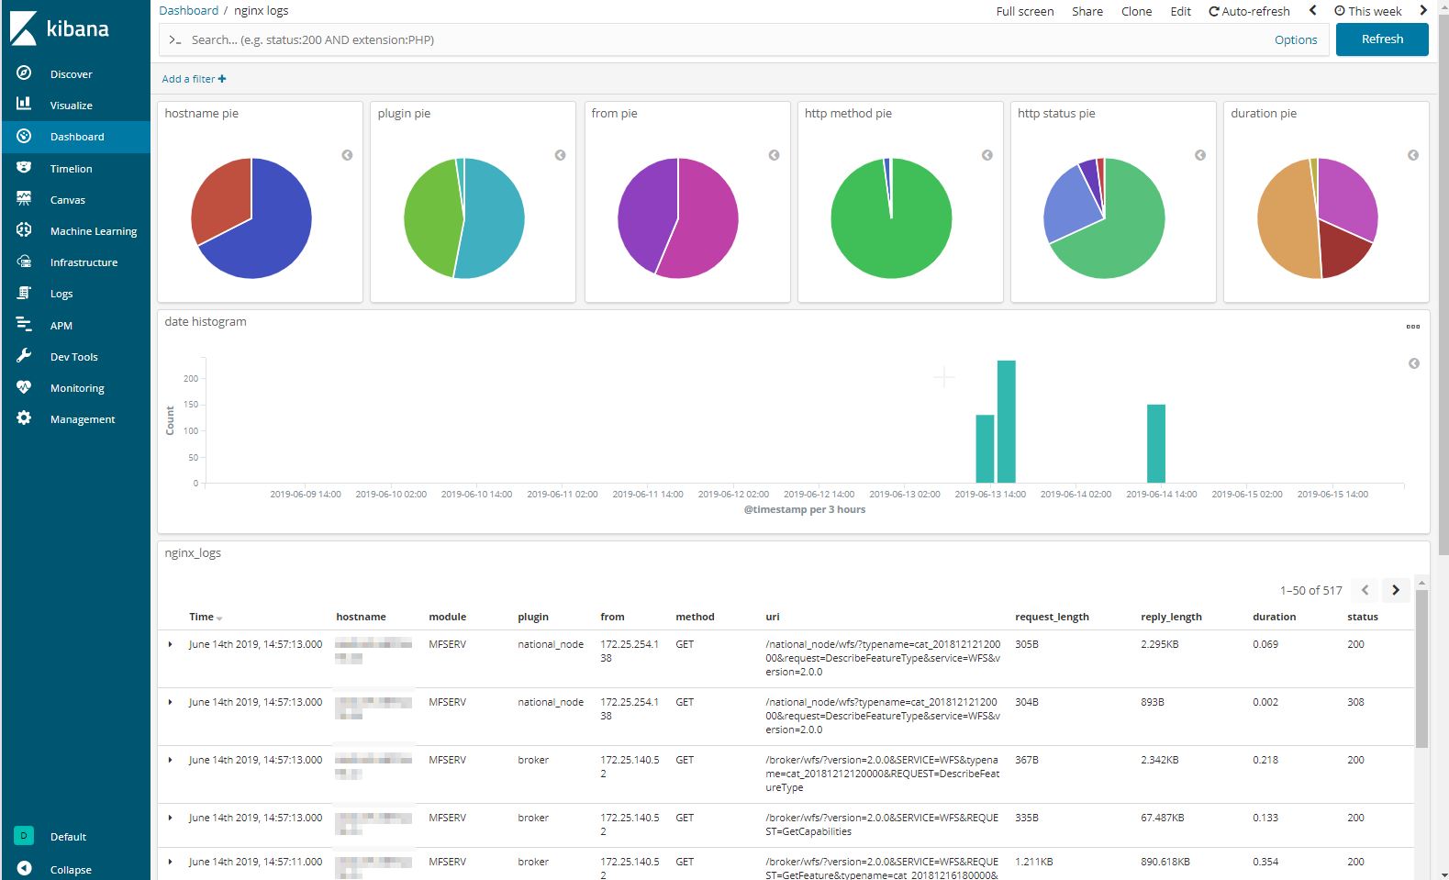1449x880 pixels.
Task: Open search Options
Action: [x=1296, y=39]
